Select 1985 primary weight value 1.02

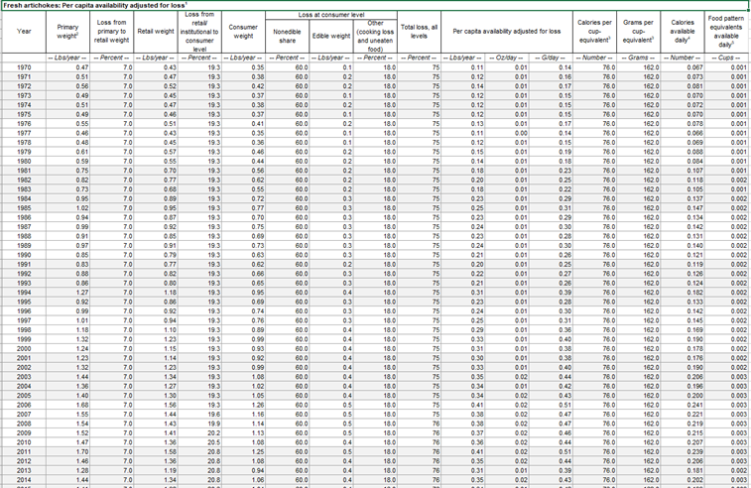(x=67, y=208)
